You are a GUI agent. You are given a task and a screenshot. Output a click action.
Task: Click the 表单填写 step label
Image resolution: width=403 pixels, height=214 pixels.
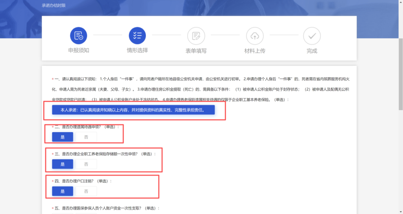point(196,51)
